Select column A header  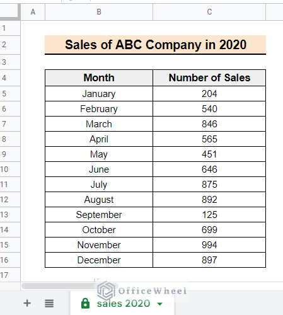click(x=33, y=12)
